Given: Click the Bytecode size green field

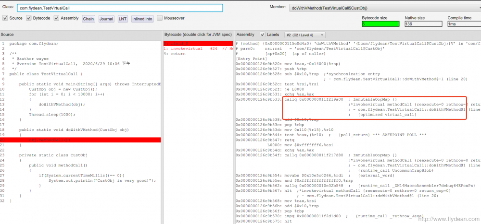Looking at the screenshot, I should tap(380, 24).
